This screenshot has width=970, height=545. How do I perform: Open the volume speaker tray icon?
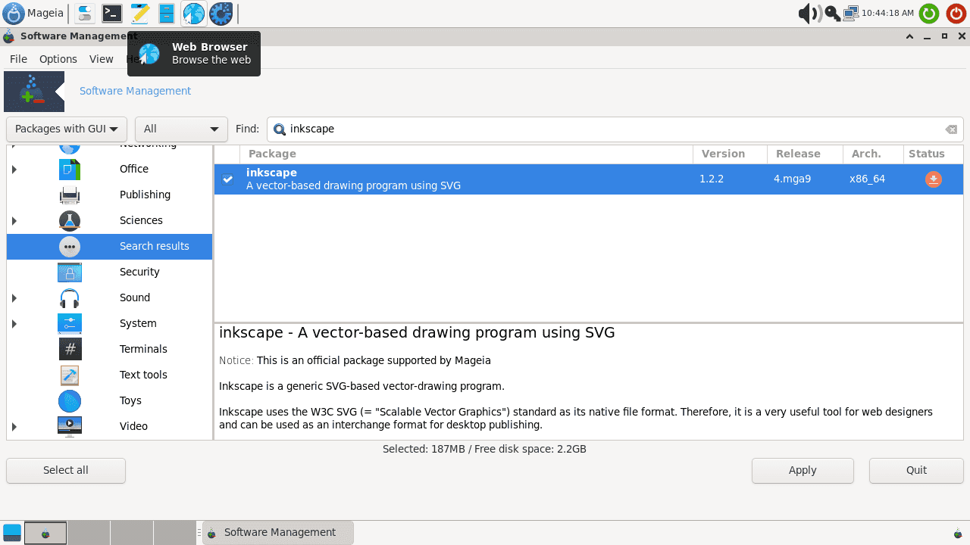[x=810, y=13]
